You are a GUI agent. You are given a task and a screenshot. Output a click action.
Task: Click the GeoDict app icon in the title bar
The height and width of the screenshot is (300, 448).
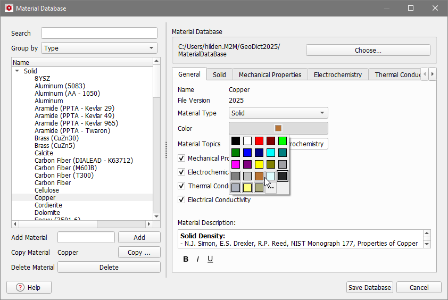point(9,8)
